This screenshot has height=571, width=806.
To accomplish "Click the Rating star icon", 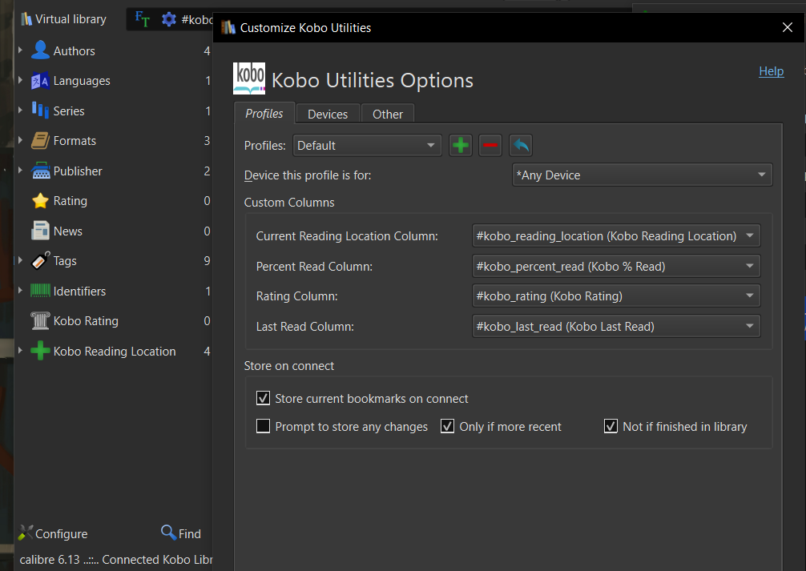I will 40,201.
